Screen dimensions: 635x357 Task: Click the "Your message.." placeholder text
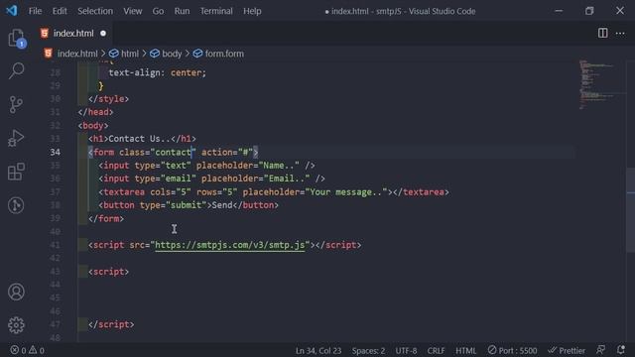[x=346, y=191]
